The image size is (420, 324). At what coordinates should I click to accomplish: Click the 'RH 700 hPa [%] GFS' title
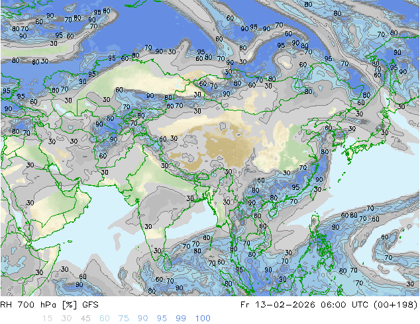tap(49, 305)
